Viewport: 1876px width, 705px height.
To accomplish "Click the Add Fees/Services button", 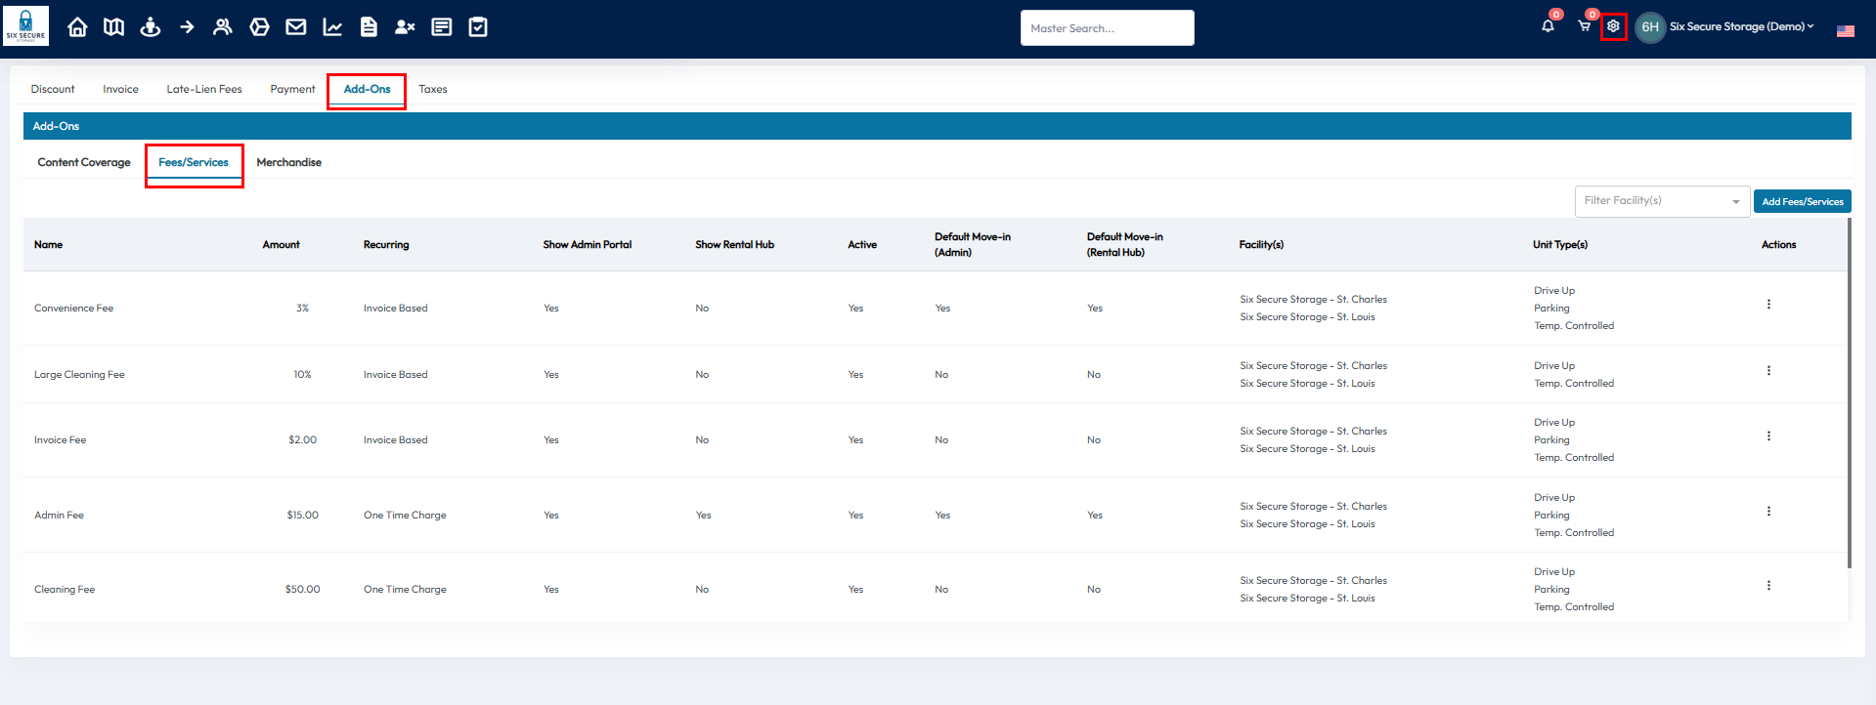I will pos(1802,202).
